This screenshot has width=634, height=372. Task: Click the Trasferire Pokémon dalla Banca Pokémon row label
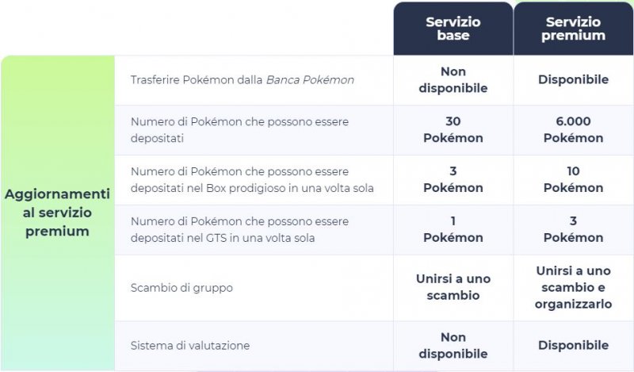coord(242,80)
